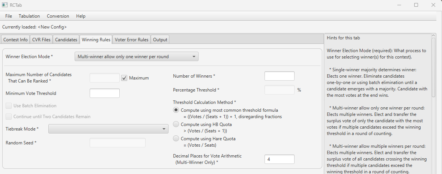Click the hints panel vertical scrollbar

coord(433,67)
